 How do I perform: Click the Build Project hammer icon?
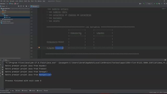tap(144, 4)
